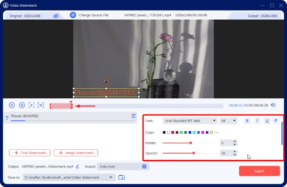Pick the dark maroon color swatch
This screenshot has height=187, width=287.
tap(177, 133)
